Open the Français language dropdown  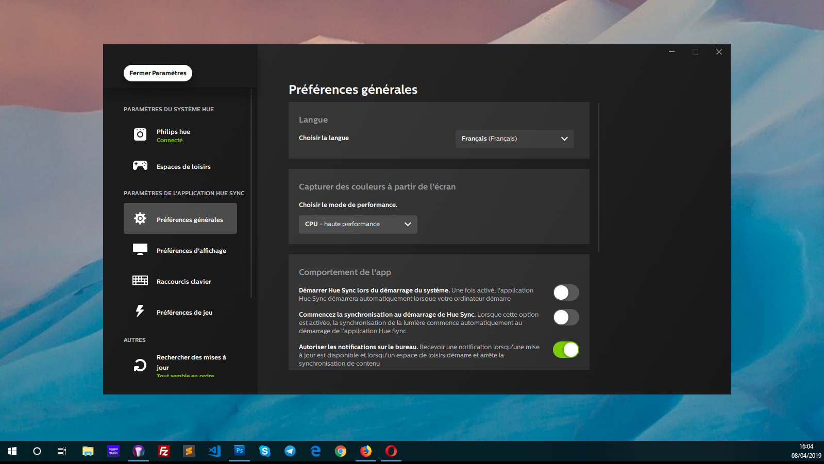[514, 139]
